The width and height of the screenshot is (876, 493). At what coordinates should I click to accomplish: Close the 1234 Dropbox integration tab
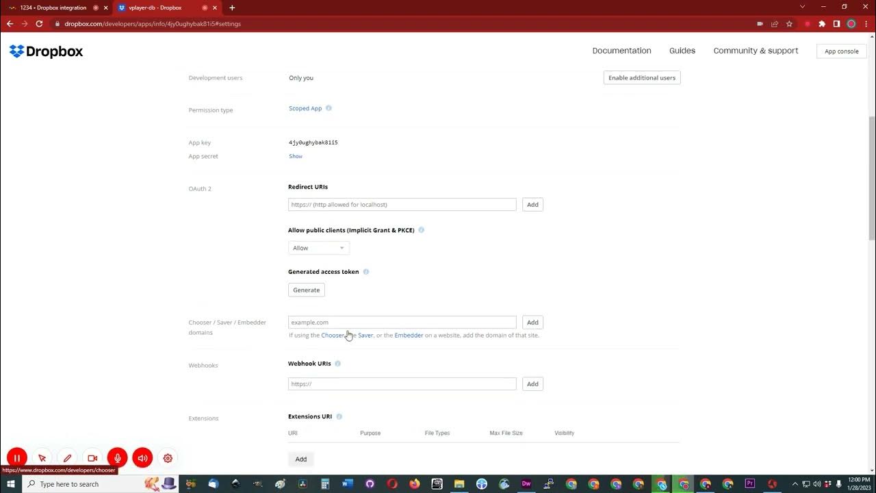105,8
